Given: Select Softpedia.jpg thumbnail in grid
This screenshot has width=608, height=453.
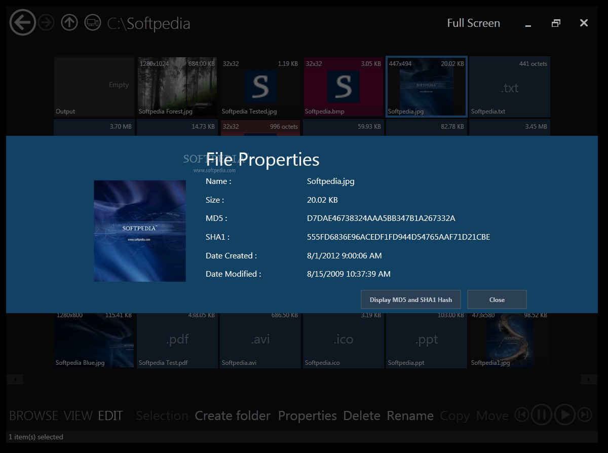Looking at the screenshot, I should [x=426, y=87].
